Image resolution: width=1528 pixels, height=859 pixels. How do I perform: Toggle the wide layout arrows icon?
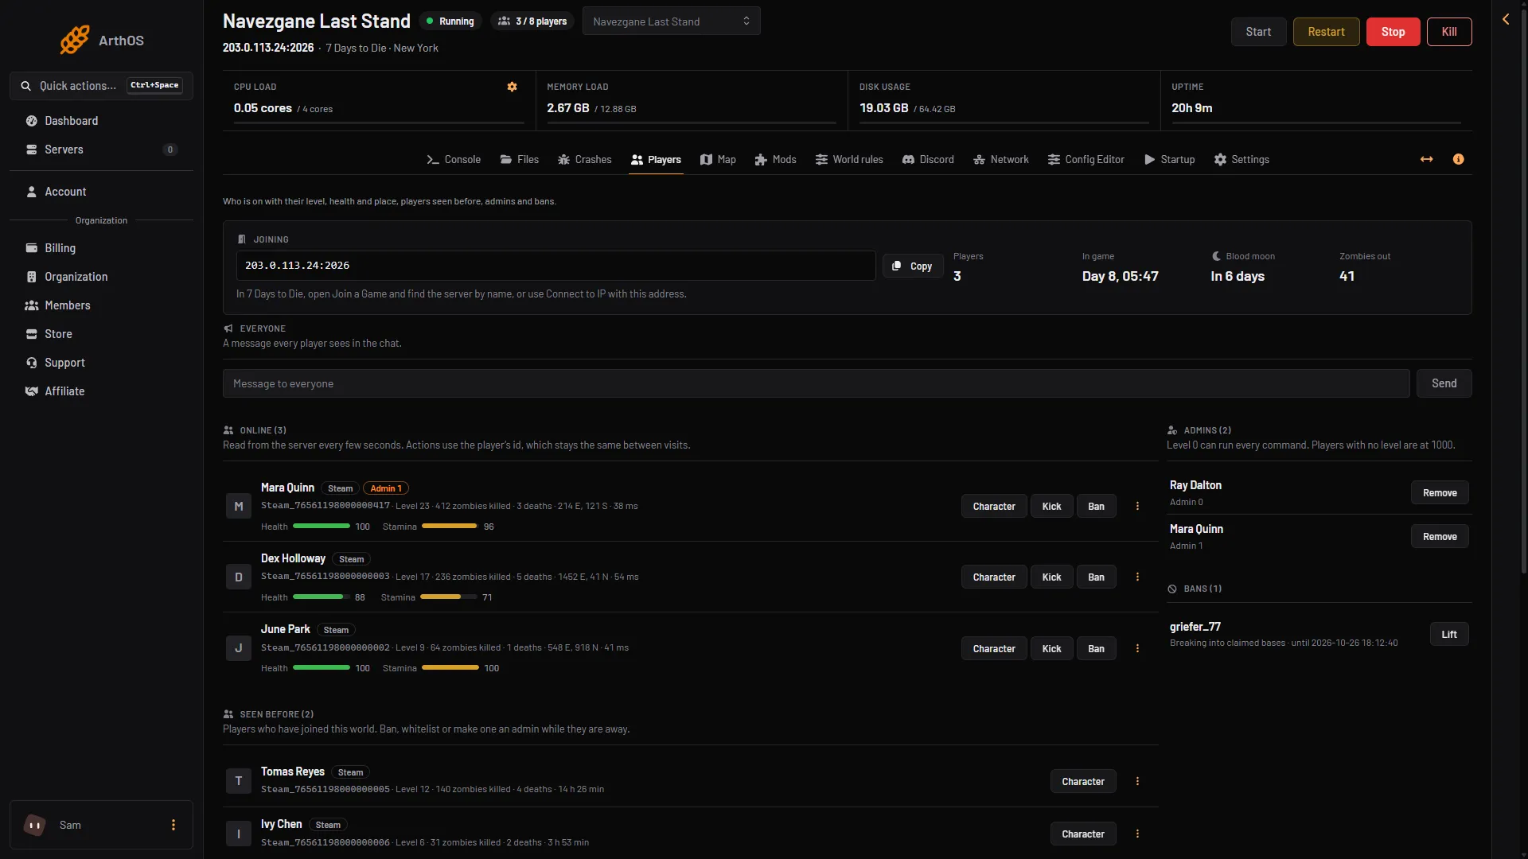(x=1426, y=159)
